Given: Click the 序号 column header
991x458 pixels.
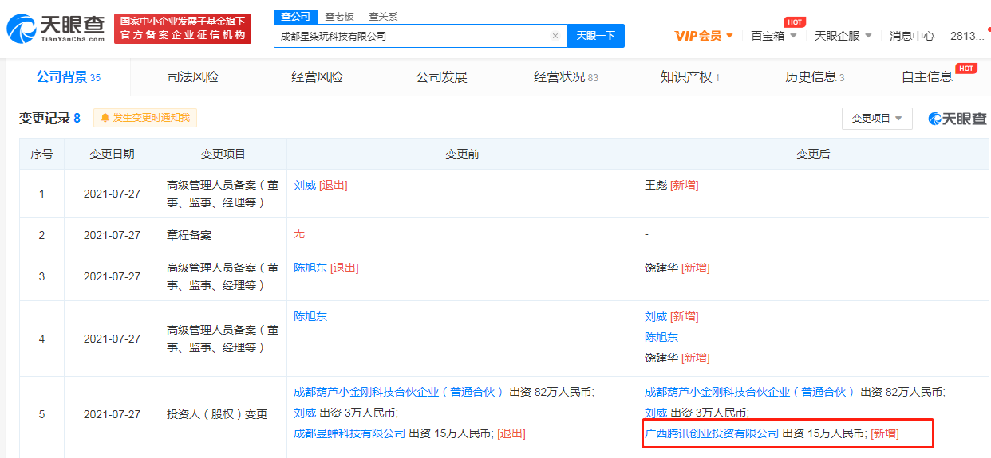Looking at the screenshot, I should pyautogui.click(x=41, y=154).
